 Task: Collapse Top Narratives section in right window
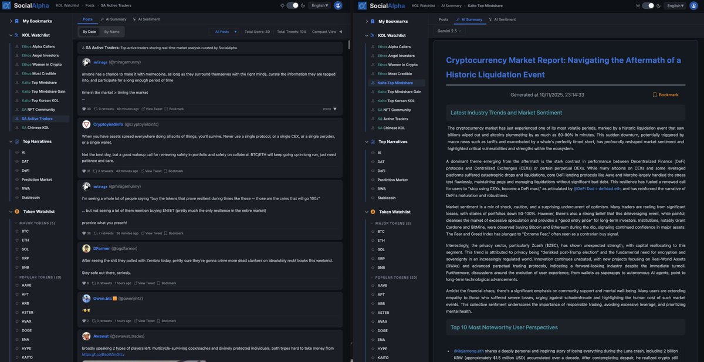pyautogui.click(x=367, y=141)
